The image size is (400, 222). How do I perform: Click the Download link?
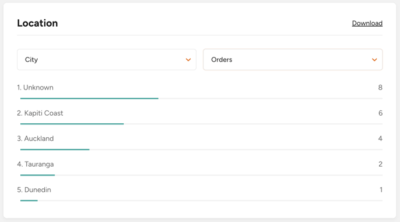367,23
